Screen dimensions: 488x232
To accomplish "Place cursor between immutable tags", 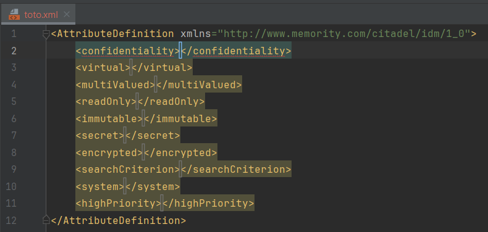I will [x=143, y=118].
